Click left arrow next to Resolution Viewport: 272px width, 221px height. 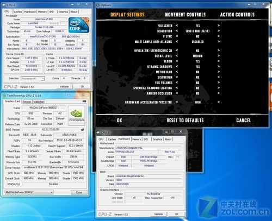point(177,31)
